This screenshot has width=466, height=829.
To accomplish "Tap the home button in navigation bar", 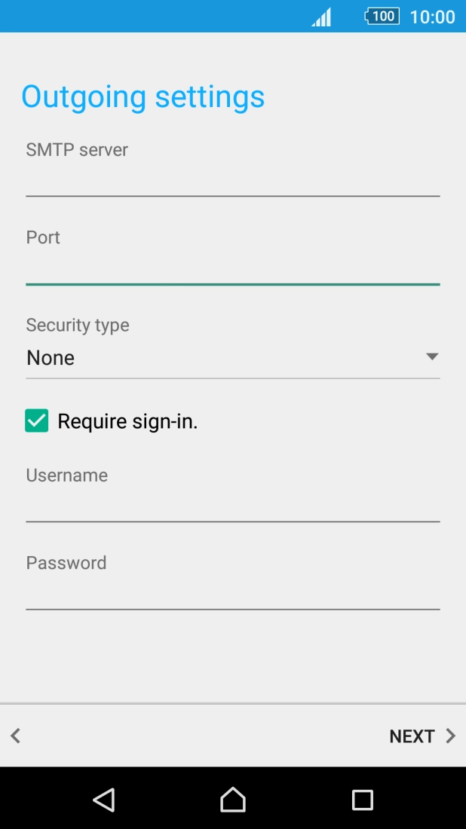I will (232, 801).
